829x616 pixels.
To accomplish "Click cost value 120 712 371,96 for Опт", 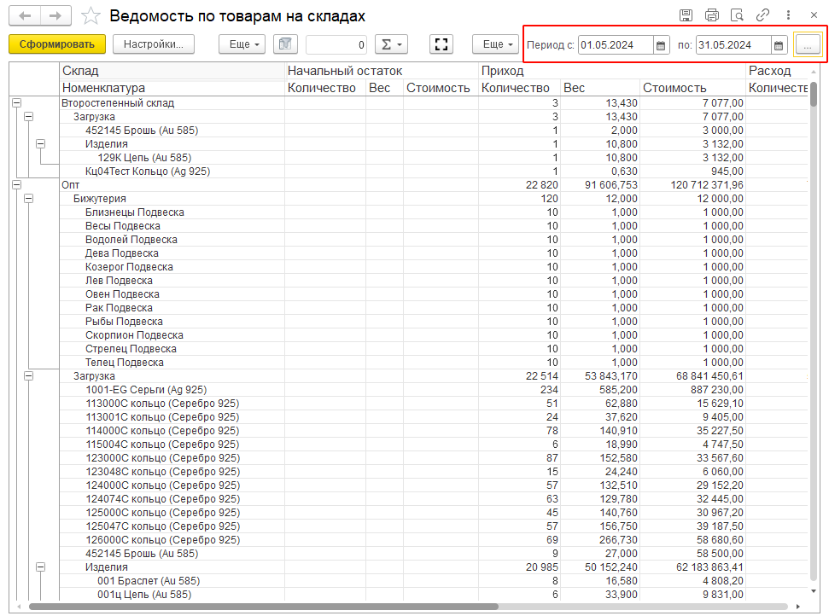I will pyautogui.click(x=707, y=185).
